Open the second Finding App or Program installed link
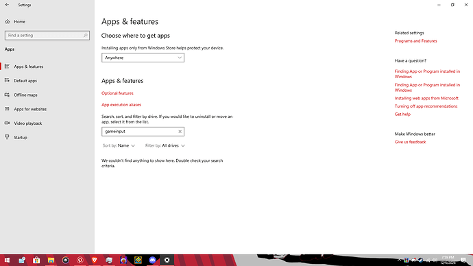Viewport: 473px width, 266px height. pos(427,88)
